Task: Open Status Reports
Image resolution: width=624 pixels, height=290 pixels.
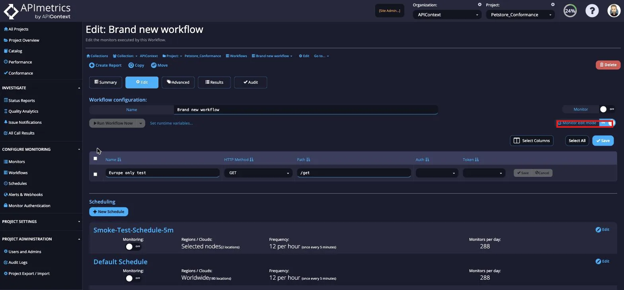Action: [19, 100]
